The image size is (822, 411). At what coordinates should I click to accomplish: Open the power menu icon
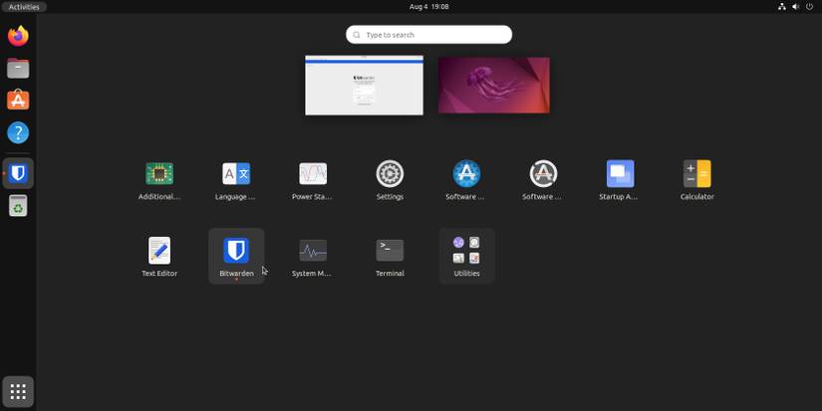[809, 6]
